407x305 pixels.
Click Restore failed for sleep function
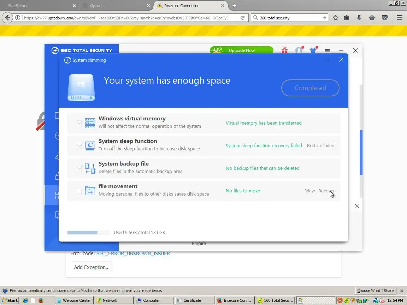[320, 145]
